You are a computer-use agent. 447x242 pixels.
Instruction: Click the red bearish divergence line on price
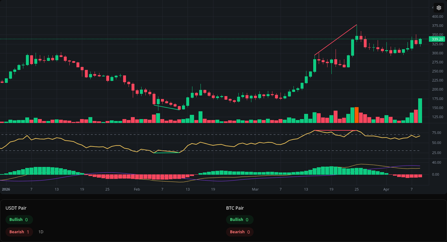point(336,40)
